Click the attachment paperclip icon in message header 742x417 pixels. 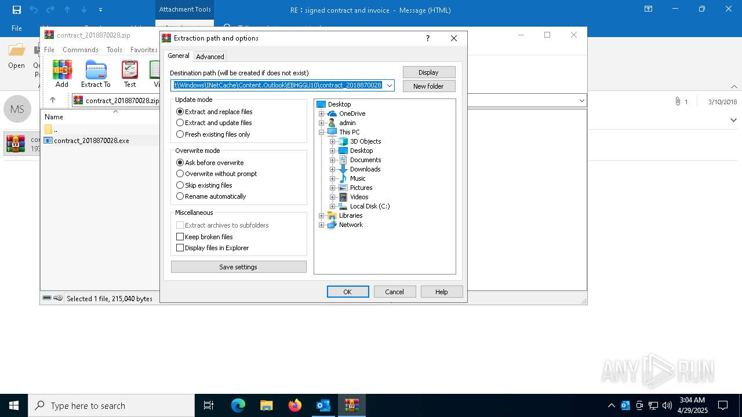(677, 101)
